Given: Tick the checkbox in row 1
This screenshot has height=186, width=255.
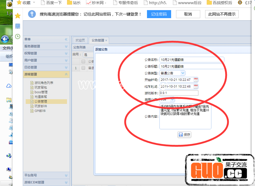Looking at the screenshot, I should (83, 68).
